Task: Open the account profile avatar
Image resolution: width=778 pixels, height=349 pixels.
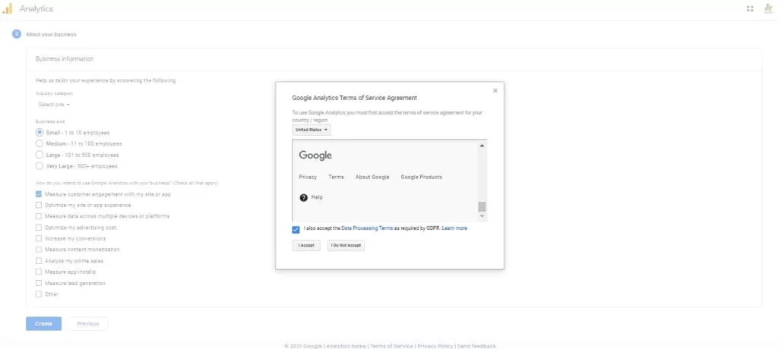Action: click(768, 9)
